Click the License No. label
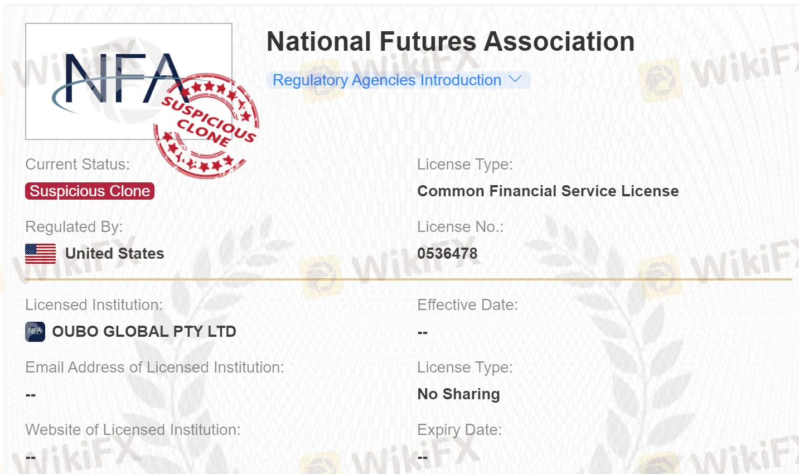Screen dimensions: 799x474 460,227
